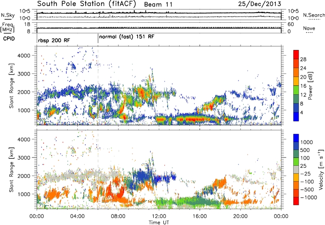
Task: Click the '-1000' Velocity colorbar tick
Action: (x=309, y=197)
